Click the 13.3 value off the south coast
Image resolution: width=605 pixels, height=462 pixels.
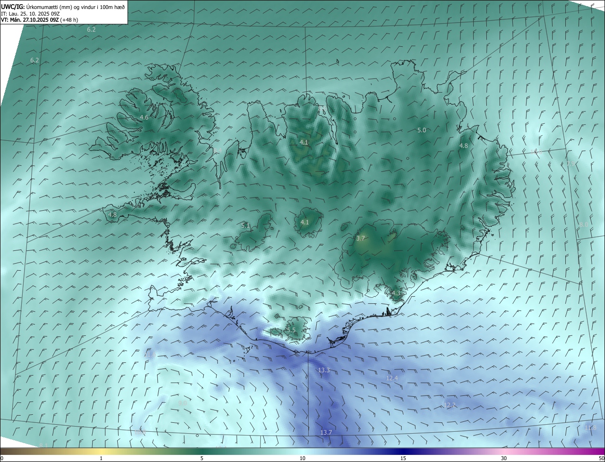pyautogui.click(x=324, y=370)
